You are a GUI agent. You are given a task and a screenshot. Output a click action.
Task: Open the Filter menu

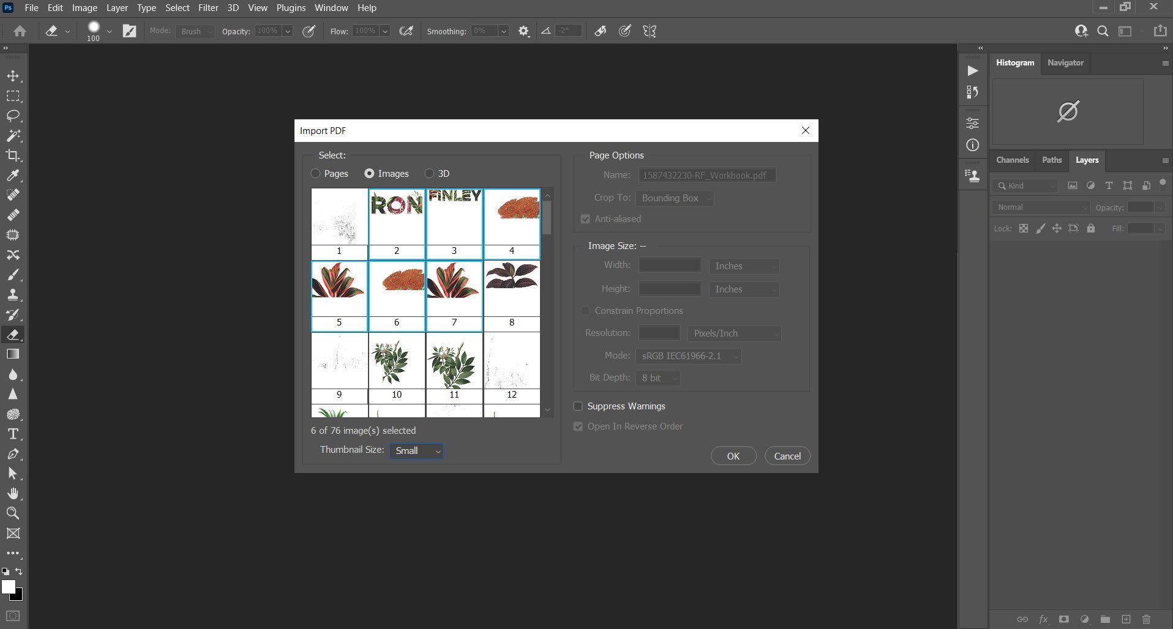point(208,7)
